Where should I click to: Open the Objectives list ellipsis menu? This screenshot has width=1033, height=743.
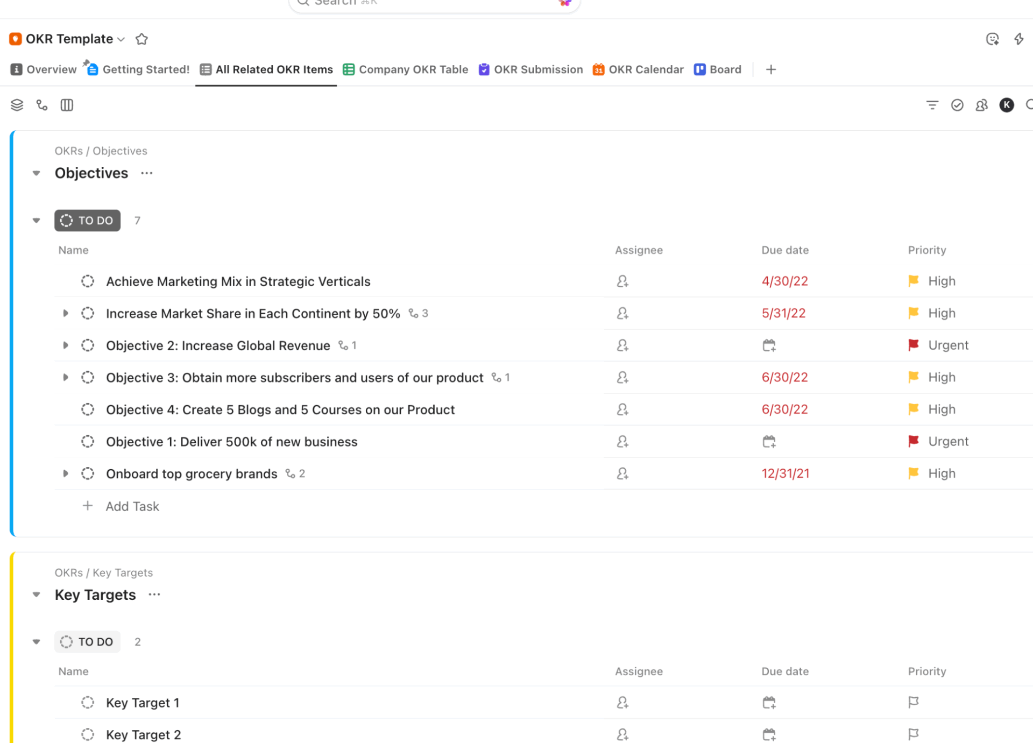pyautogui.click(x=147, y=173)
